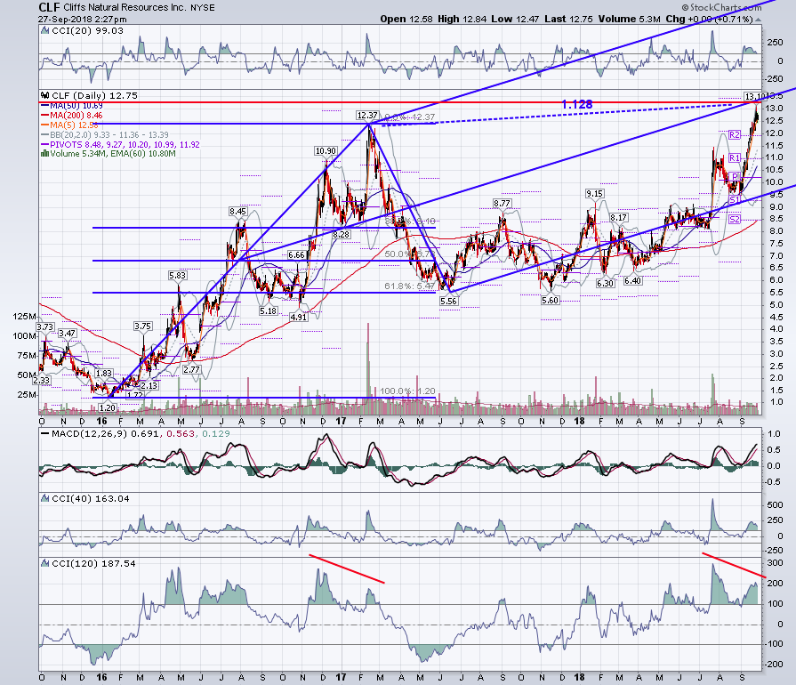Click the High 12.84 value in header
This screenshot has width=796, height=685.
click(x=462, y=20)
